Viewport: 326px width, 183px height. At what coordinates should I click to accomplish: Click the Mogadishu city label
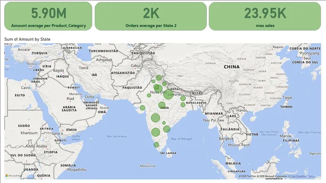77,169
